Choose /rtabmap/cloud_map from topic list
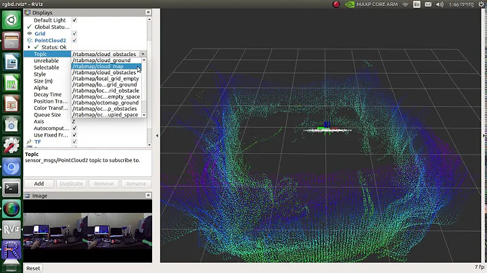 coord(106,66)
